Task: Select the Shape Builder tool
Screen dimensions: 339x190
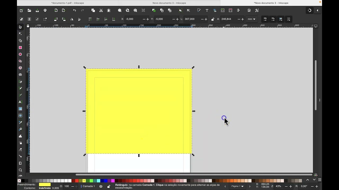Action: [20, 41]
